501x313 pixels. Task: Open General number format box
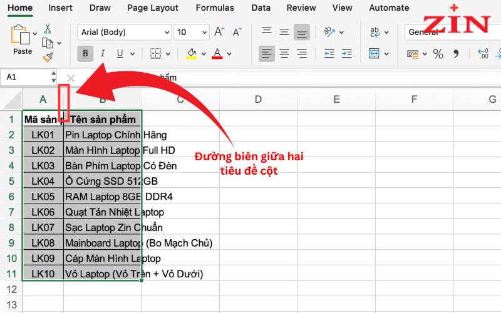tap(452, 33)
